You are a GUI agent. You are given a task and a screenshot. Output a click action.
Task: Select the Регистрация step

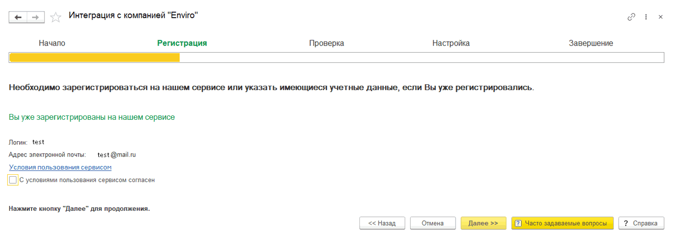(x=182, y=43)
